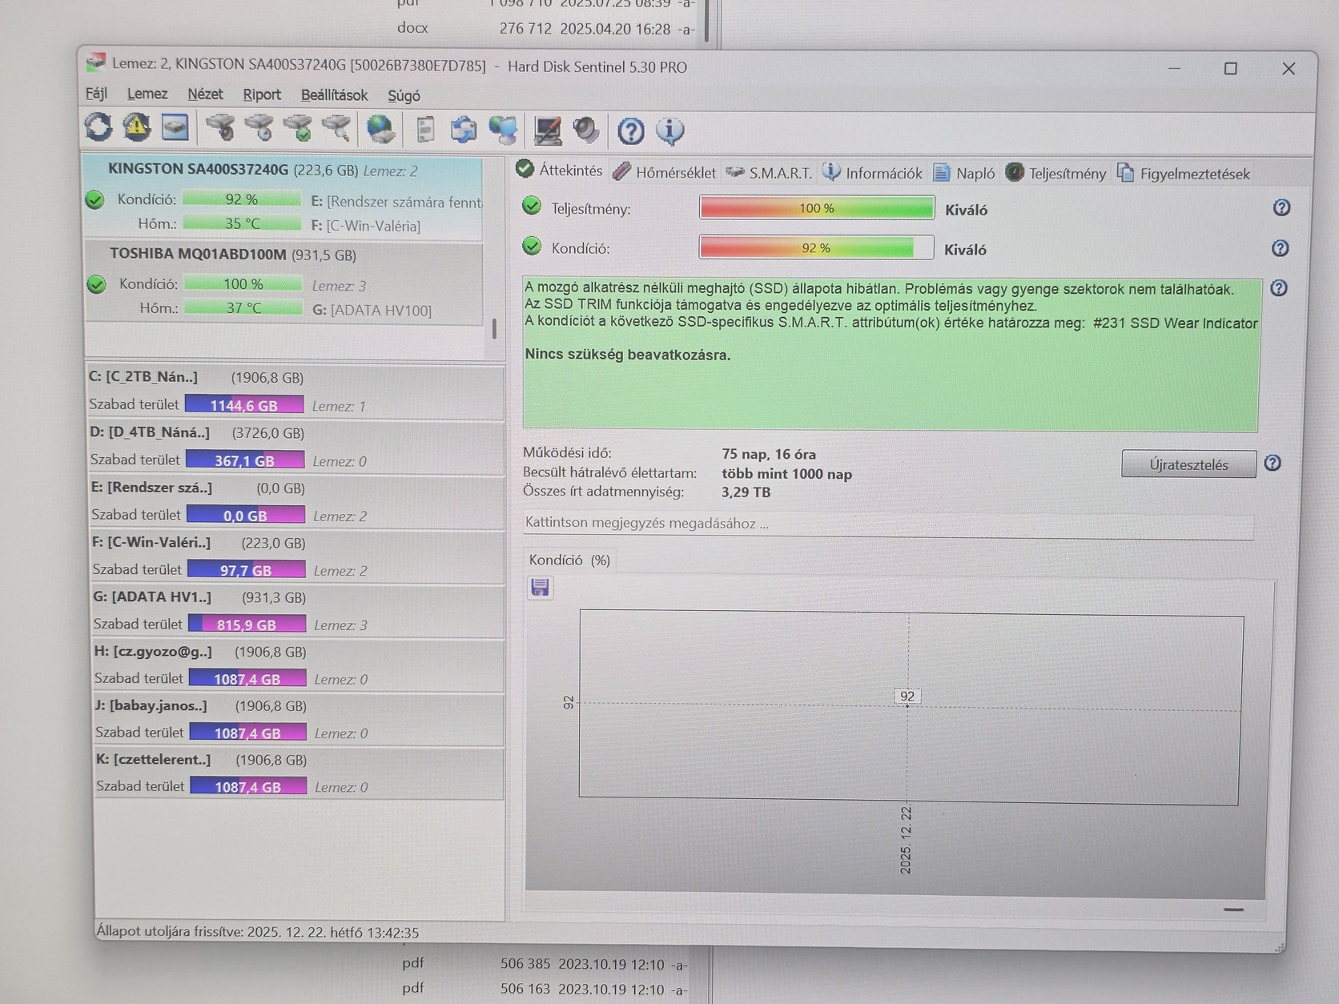Image resolution: width=1339 pixels, height=1004 pixels.
Task: Click the help icon beside Kondíció Kiváló
Action: (1281, 248)
